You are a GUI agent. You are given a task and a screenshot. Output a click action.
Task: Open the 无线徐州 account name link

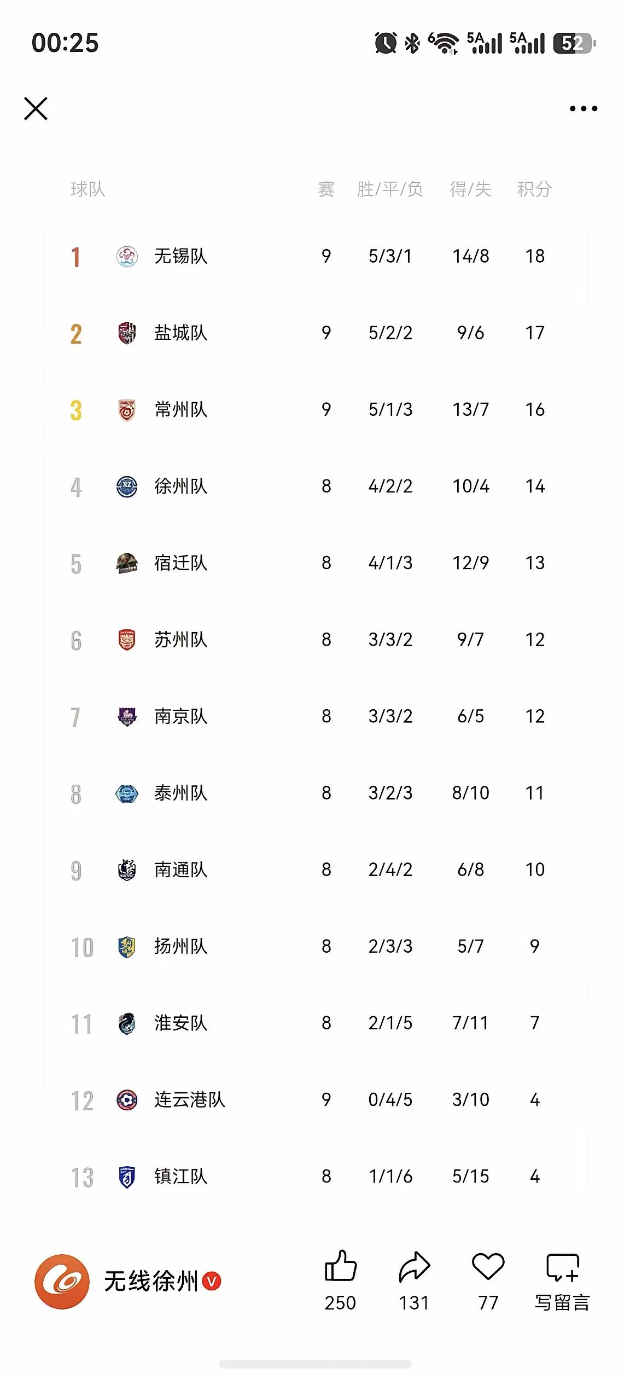pyautogui.click(x=151, y=1281)
